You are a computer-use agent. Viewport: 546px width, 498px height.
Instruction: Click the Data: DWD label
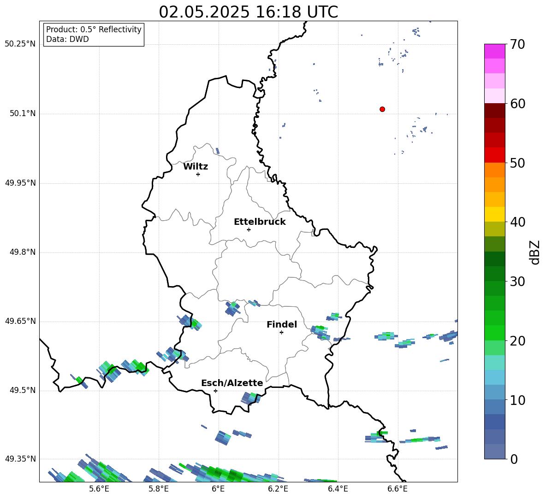click(67, 39)
